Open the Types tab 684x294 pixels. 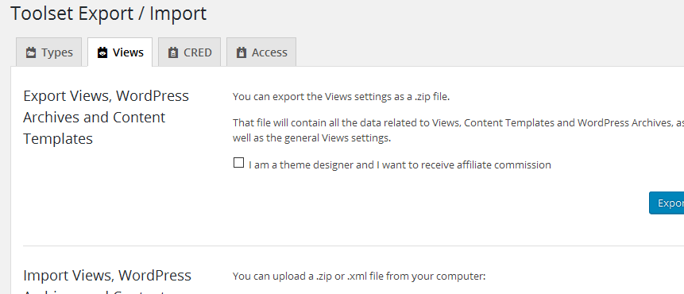pos(49,52)
